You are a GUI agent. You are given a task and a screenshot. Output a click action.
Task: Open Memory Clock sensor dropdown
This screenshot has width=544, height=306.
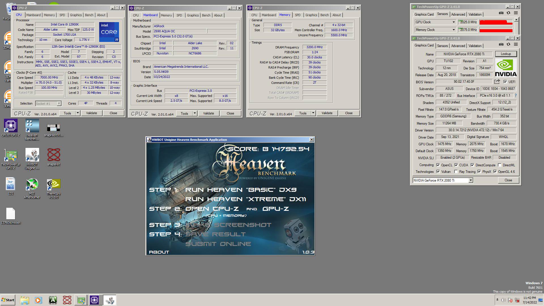tap(453, 30)
